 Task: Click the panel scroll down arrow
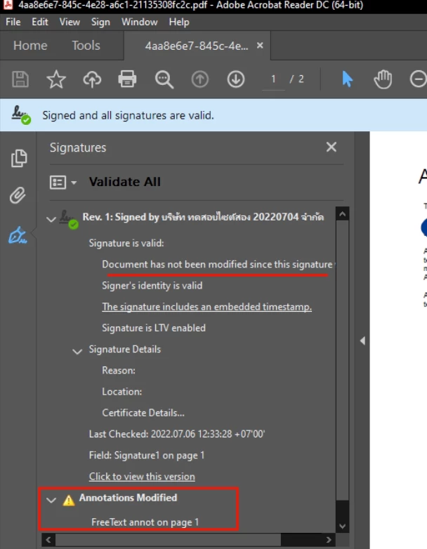pos(342,526)
